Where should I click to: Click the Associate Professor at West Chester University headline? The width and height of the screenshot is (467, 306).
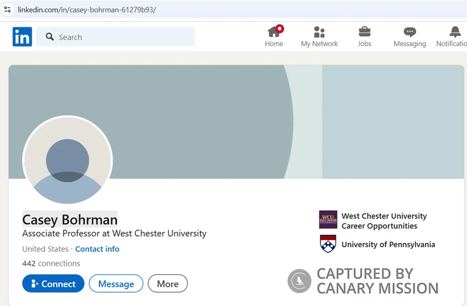[114, 234]
